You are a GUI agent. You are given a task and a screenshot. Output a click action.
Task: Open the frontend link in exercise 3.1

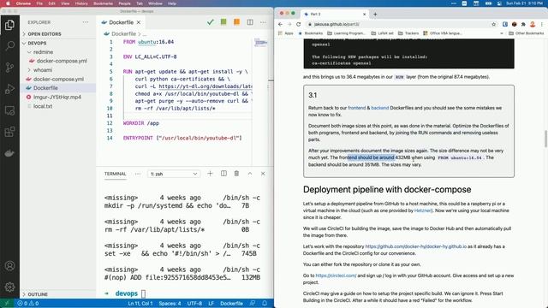(357, 108)
